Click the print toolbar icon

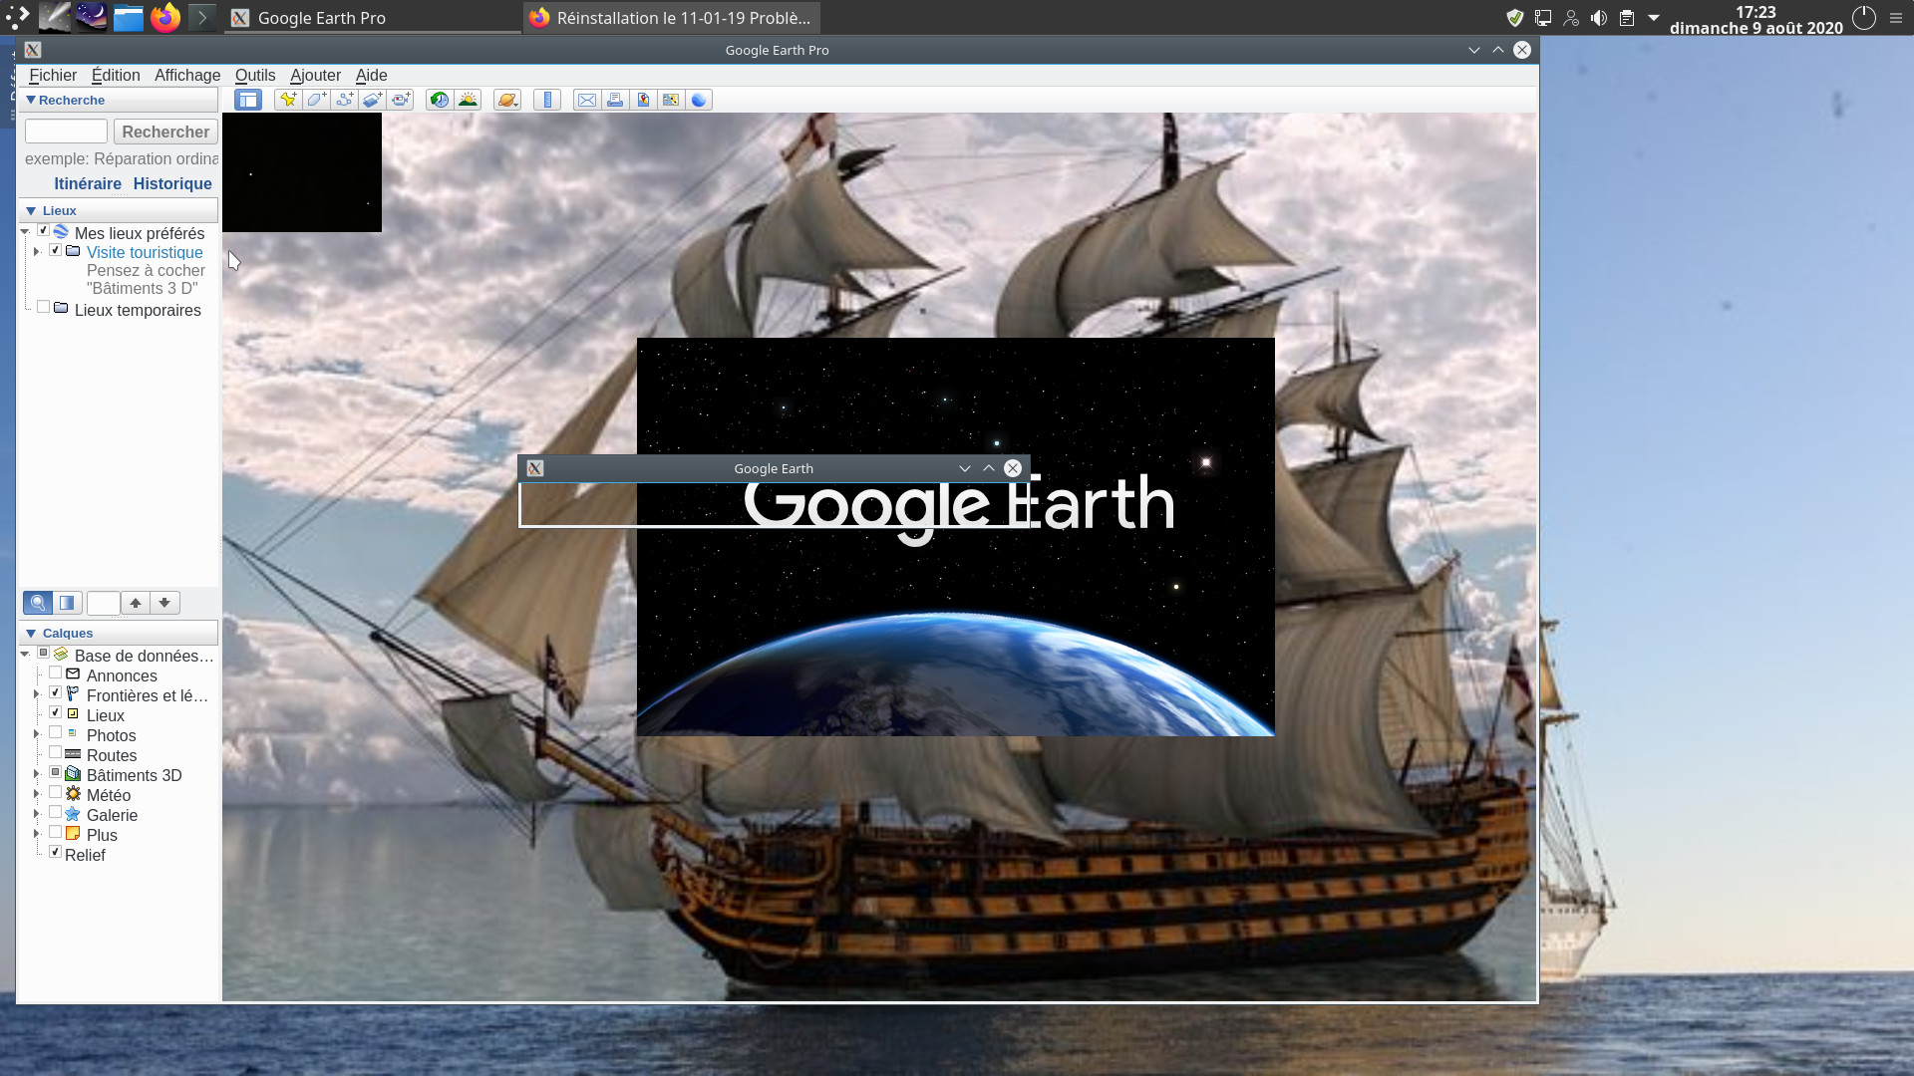[615, 100]
